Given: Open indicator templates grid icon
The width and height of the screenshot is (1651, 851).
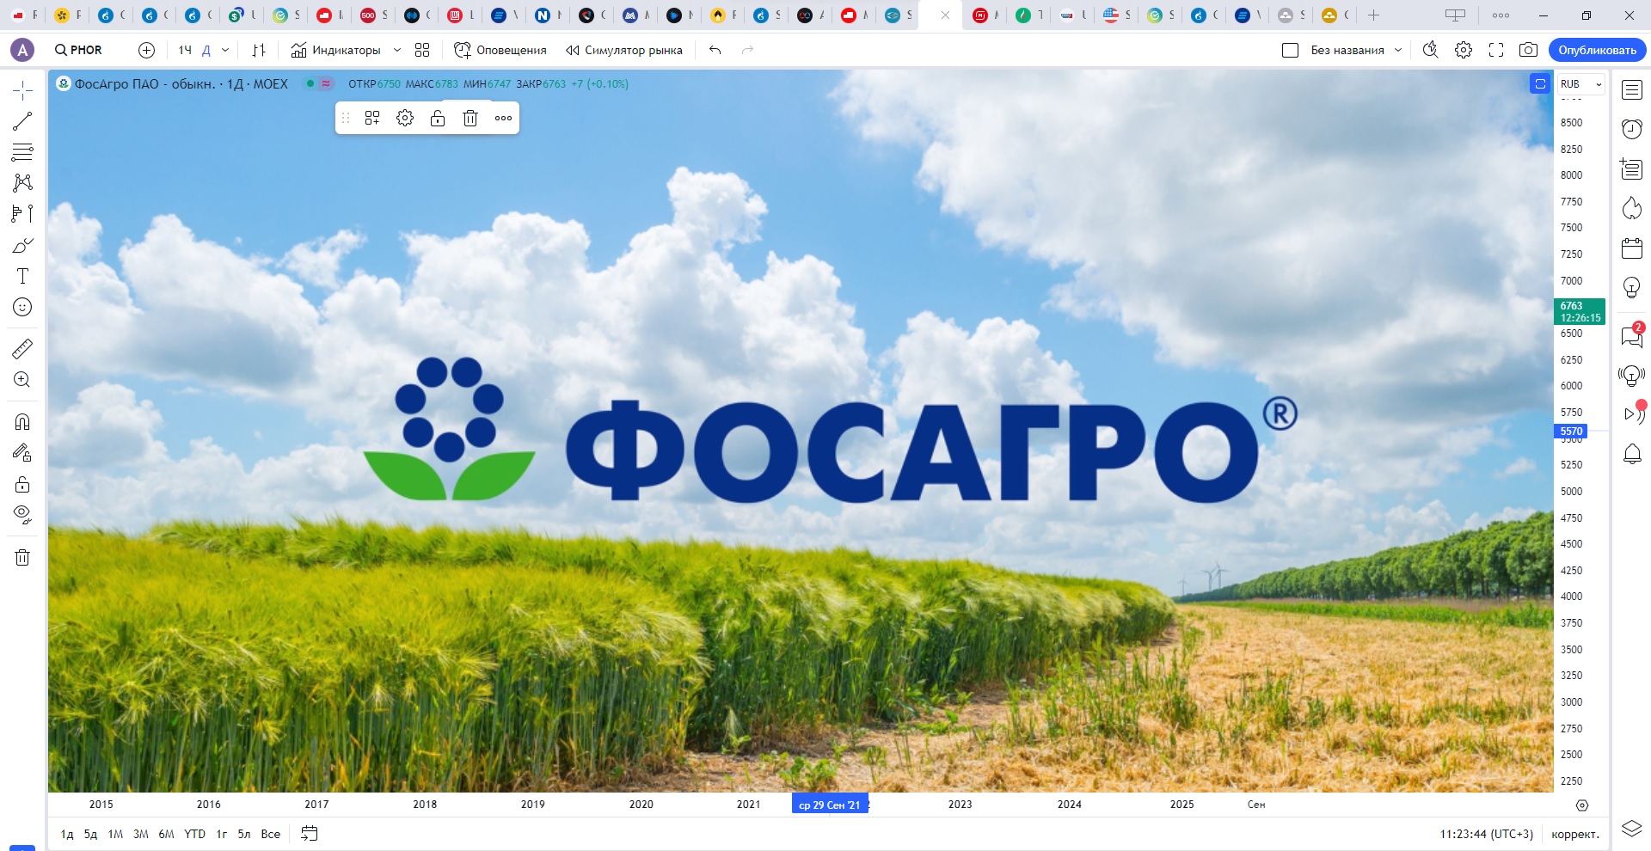Looking at the screenshot, I should 422,50.
